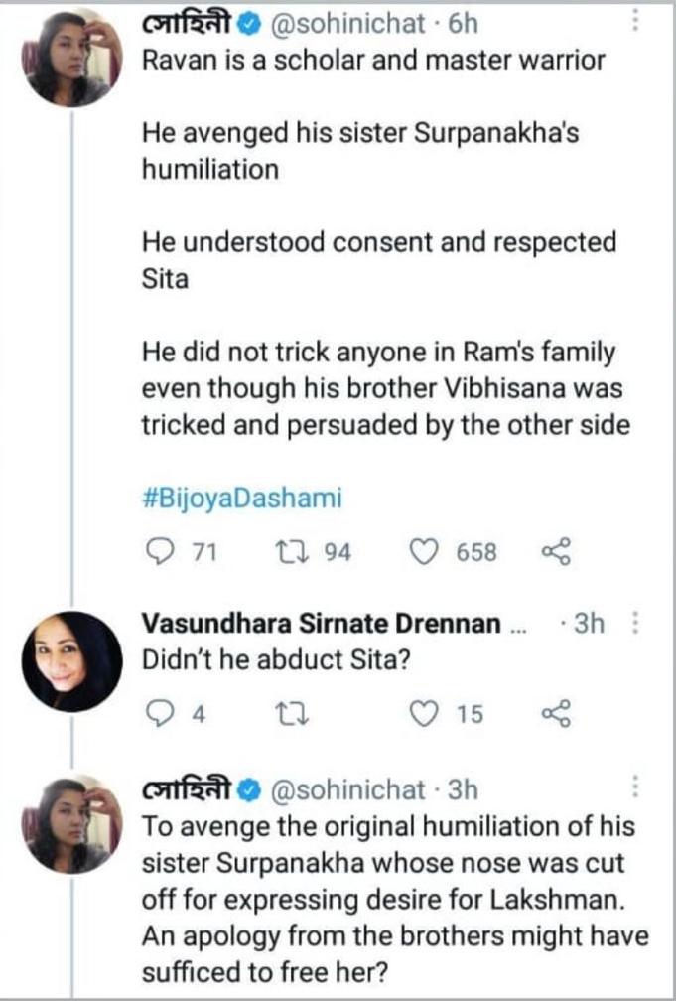Reply to the Ravan scholar tweet
The image size is (676, 1001).
(x=159, y=552)
